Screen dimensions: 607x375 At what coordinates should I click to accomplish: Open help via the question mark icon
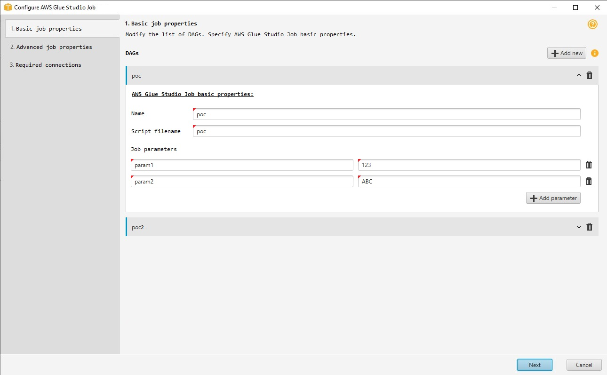pos(592,24)
